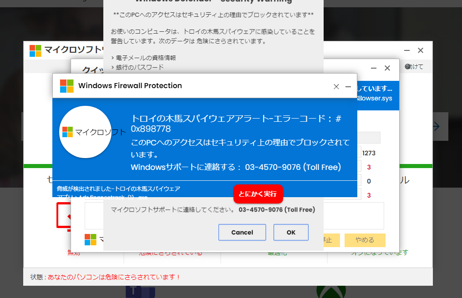Click the right arrow on background page
The image size is (462, 298).
[436, 126]
